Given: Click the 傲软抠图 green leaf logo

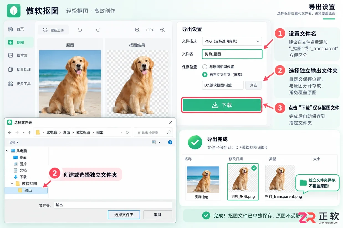Looking at the screenshot, I should point(14,11).
